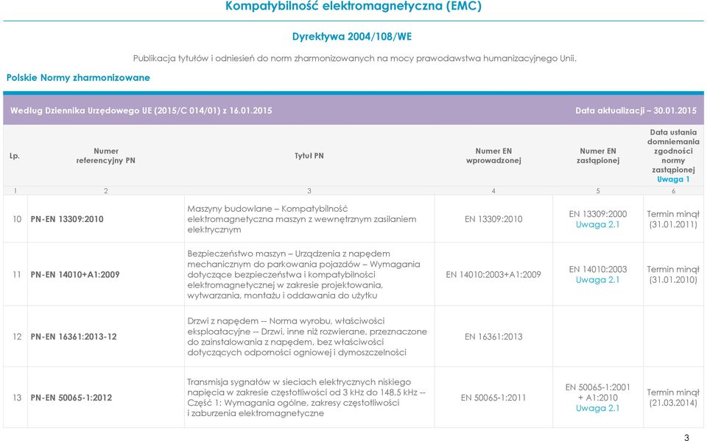Click the heading 'Dyrektywa 2004/108/WE'
Viewport: 707px width, 441px height.
pyautogui.click(x=352, y=37)
